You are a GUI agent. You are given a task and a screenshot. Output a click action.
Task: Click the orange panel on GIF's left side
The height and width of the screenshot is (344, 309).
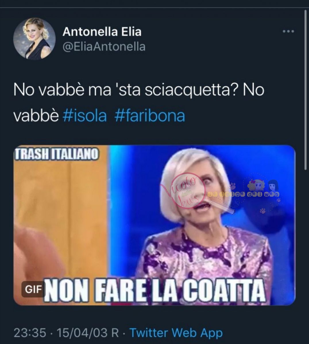point(61,224)
